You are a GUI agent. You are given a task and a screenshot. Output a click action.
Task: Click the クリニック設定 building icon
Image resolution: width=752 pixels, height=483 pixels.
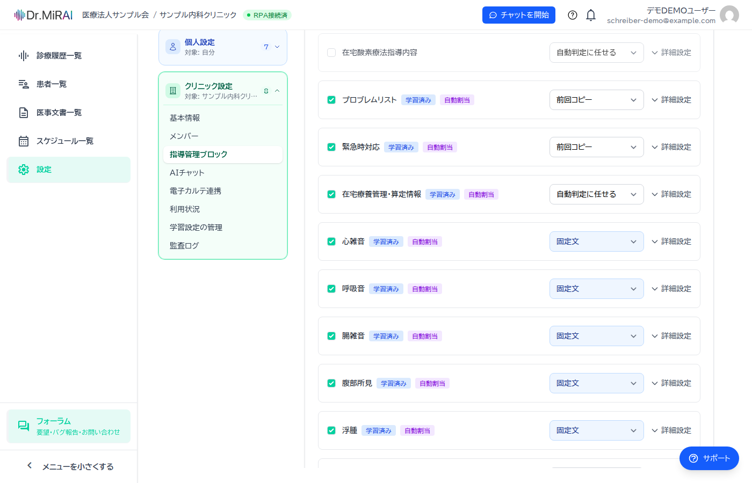(173, 91)
